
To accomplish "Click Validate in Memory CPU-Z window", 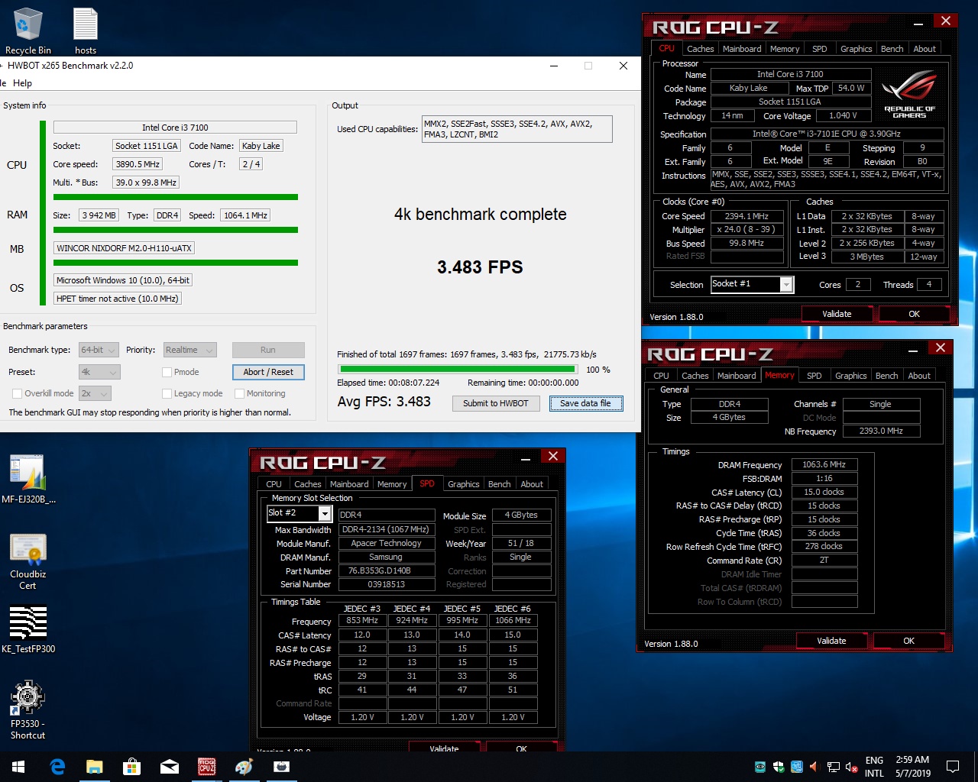I will pyautogui.click(x=831, y=641).
